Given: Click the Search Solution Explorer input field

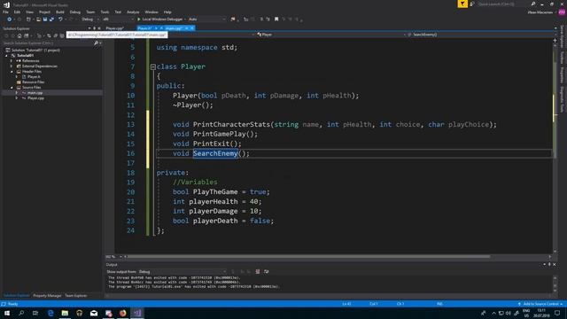Looking at the screenshot, I should (47, 43).
